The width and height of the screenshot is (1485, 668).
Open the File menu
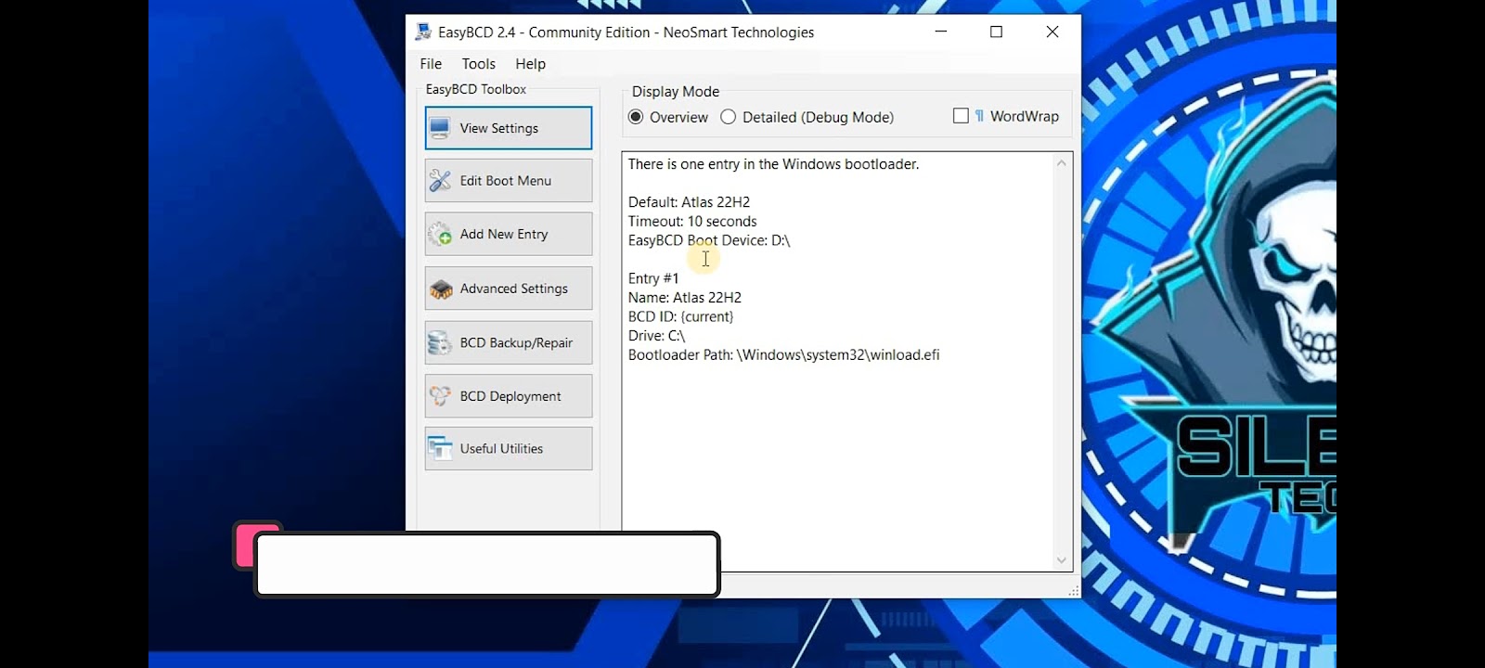(431, 64)
